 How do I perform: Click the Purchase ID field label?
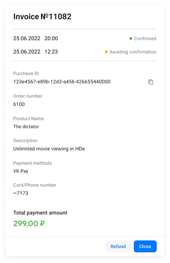[x=26, y=73]
